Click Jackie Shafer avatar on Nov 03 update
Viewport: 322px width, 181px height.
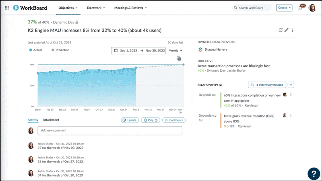click(31, 146)
